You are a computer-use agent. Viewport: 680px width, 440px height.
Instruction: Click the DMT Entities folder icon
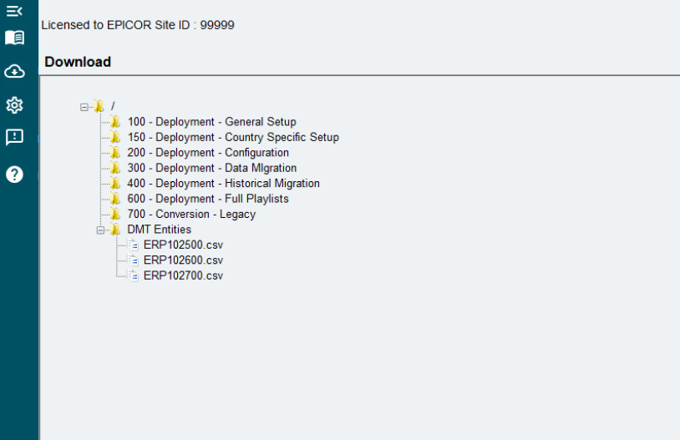(x=115, y=230)
